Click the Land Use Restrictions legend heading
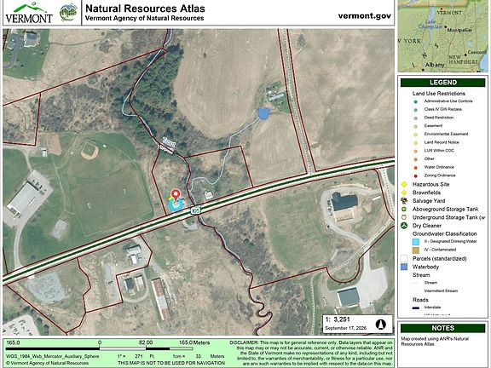The height and width of the screenshot is (368, 491). pyautogui.click(x=439, y=93)
